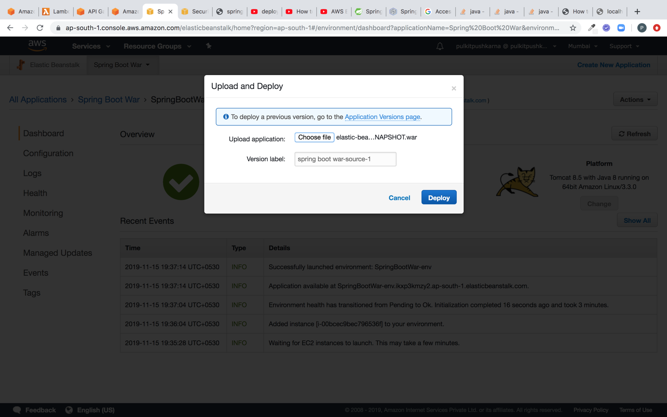Open the Application Versions page link

(x=382, y=117)
